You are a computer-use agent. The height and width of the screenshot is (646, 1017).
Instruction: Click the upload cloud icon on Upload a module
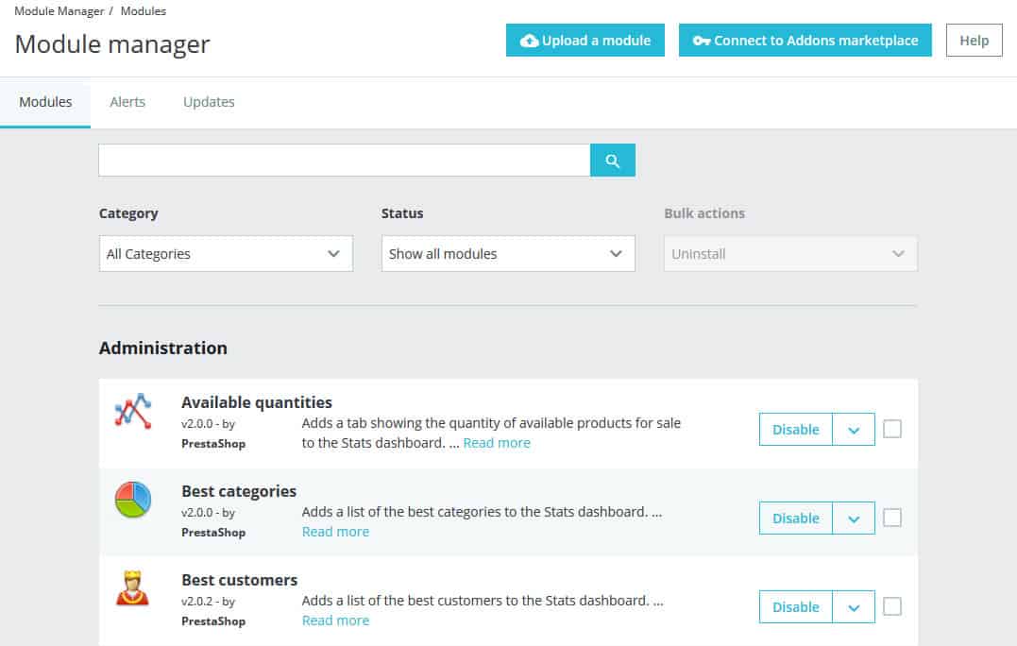click(529, 40)
